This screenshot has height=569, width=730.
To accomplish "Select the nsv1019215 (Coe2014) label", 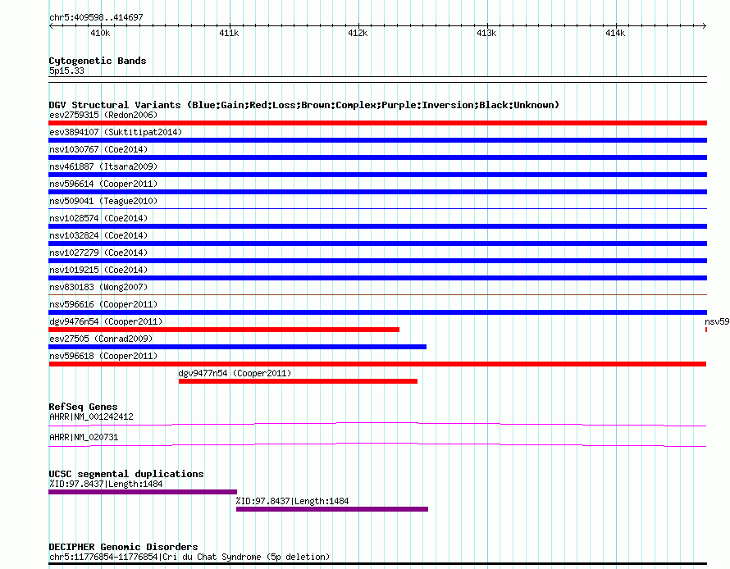I will pyautogui.click(x=98, y=270).
